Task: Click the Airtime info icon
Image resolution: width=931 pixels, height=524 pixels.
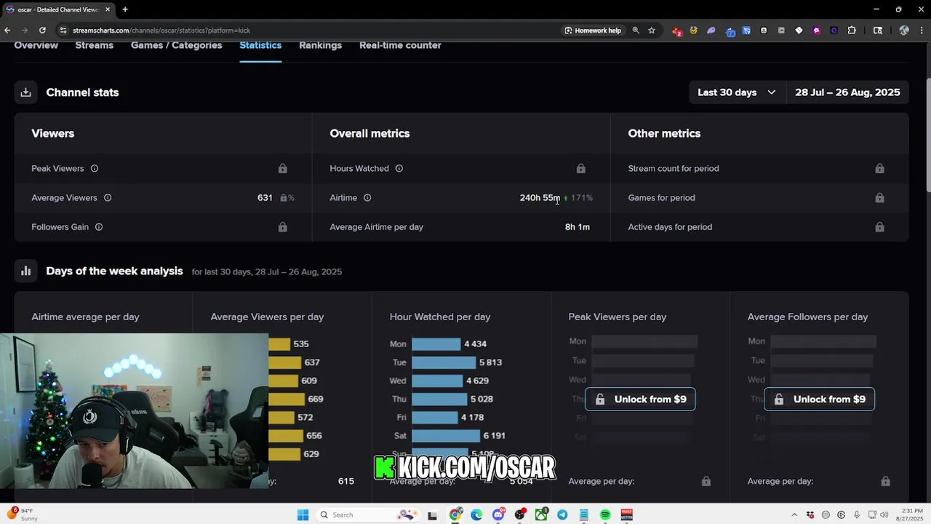Action: click(367, 198)
